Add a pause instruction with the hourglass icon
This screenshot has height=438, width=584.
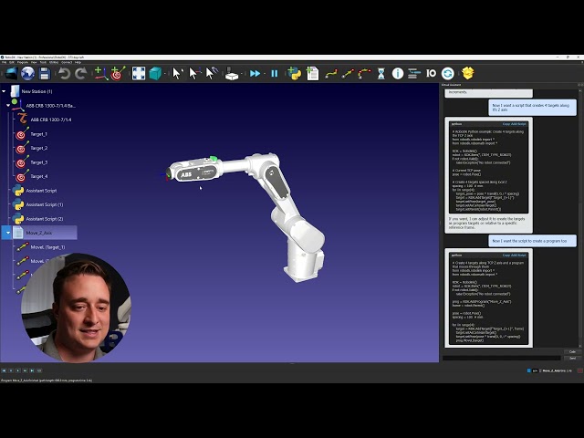tap(381, 73)
